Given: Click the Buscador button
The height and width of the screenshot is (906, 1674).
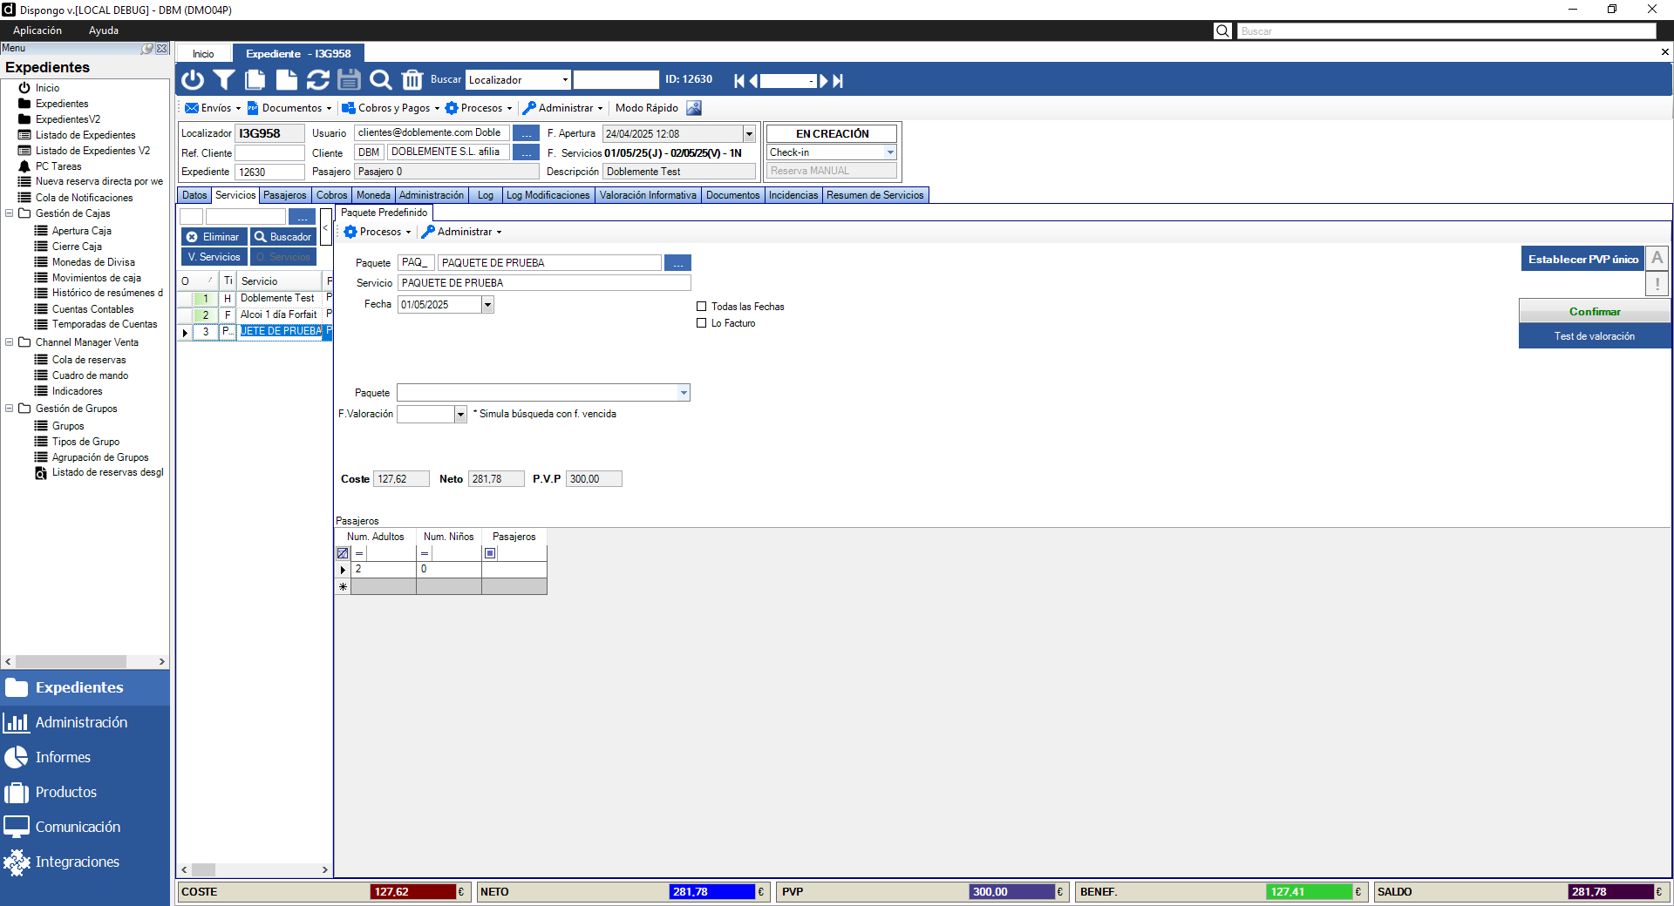Looking at the screenshot, I should click(x=283, y=237).
